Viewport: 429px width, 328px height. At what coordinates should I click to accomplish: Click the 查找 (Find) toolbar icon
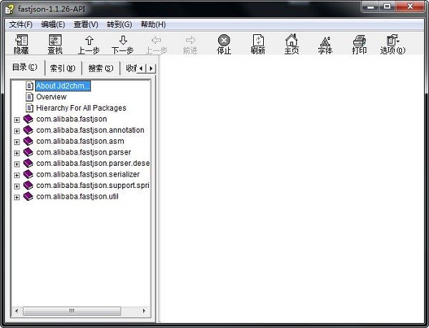pos(55,41)
